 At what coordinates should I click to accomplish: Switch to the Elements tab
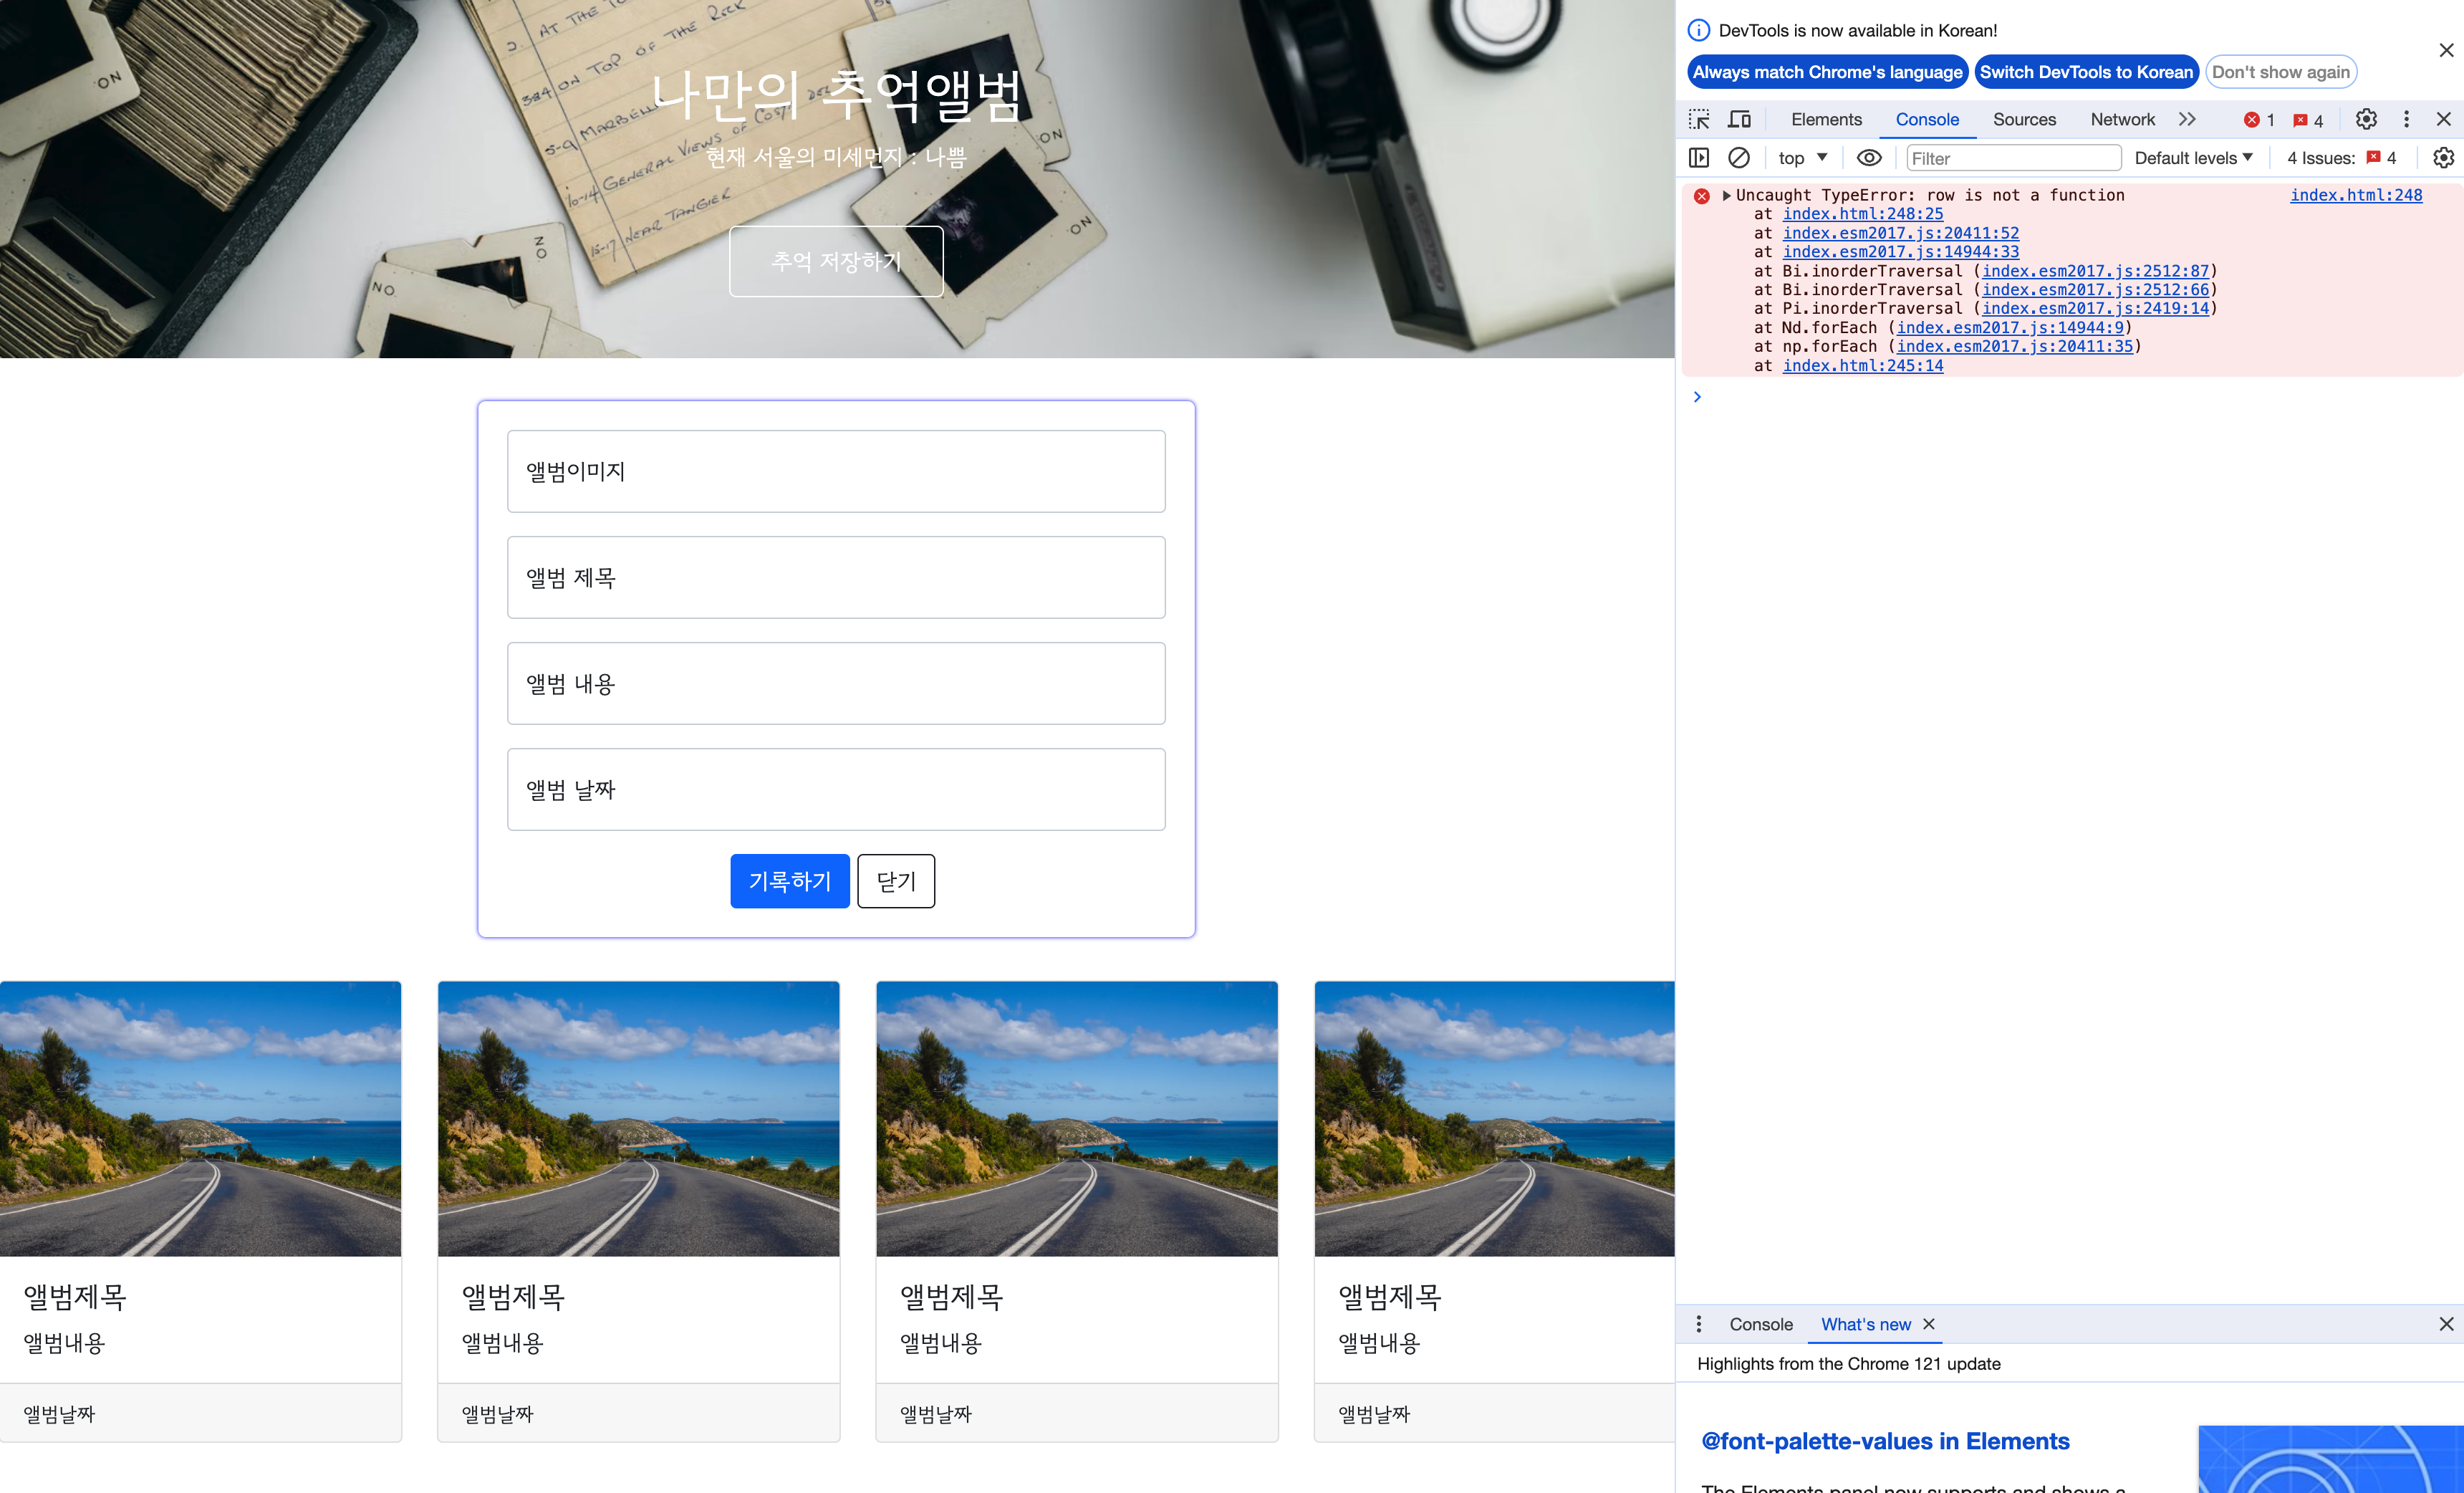click(1826, 119)
